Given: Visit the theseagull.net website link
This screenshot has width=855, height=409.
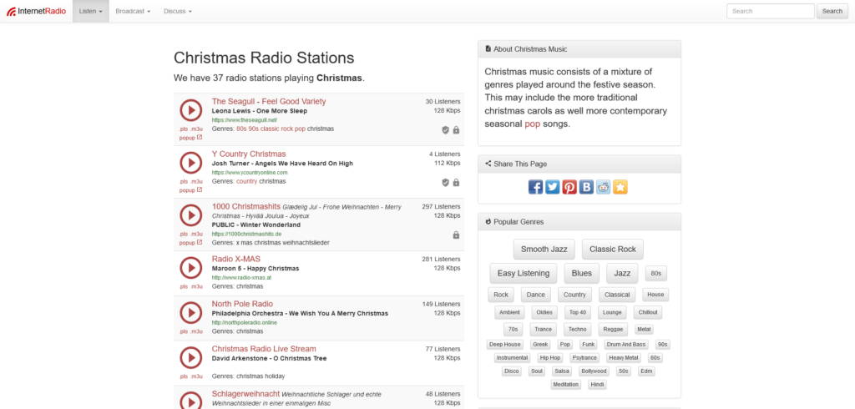Looking at the screenshot, I should coord(245,120).
